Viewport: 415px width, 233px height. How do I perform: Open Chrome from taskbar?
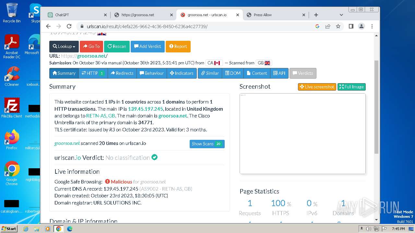point(59,229)
